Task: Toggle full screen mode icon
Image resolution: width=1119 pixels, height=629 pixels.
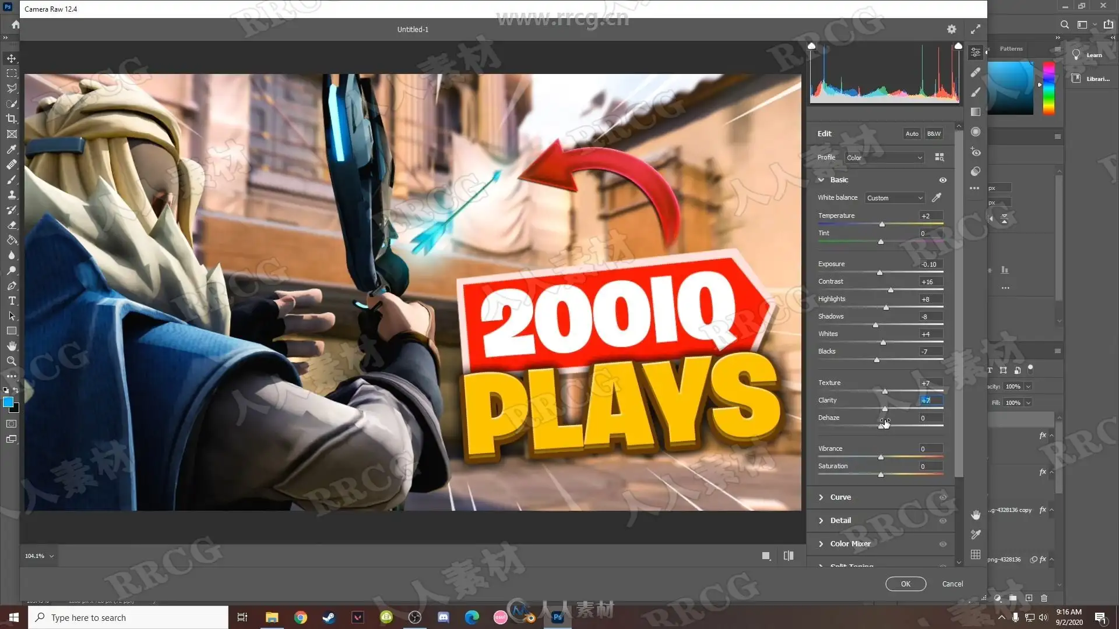Action: (x=976, y=29)
